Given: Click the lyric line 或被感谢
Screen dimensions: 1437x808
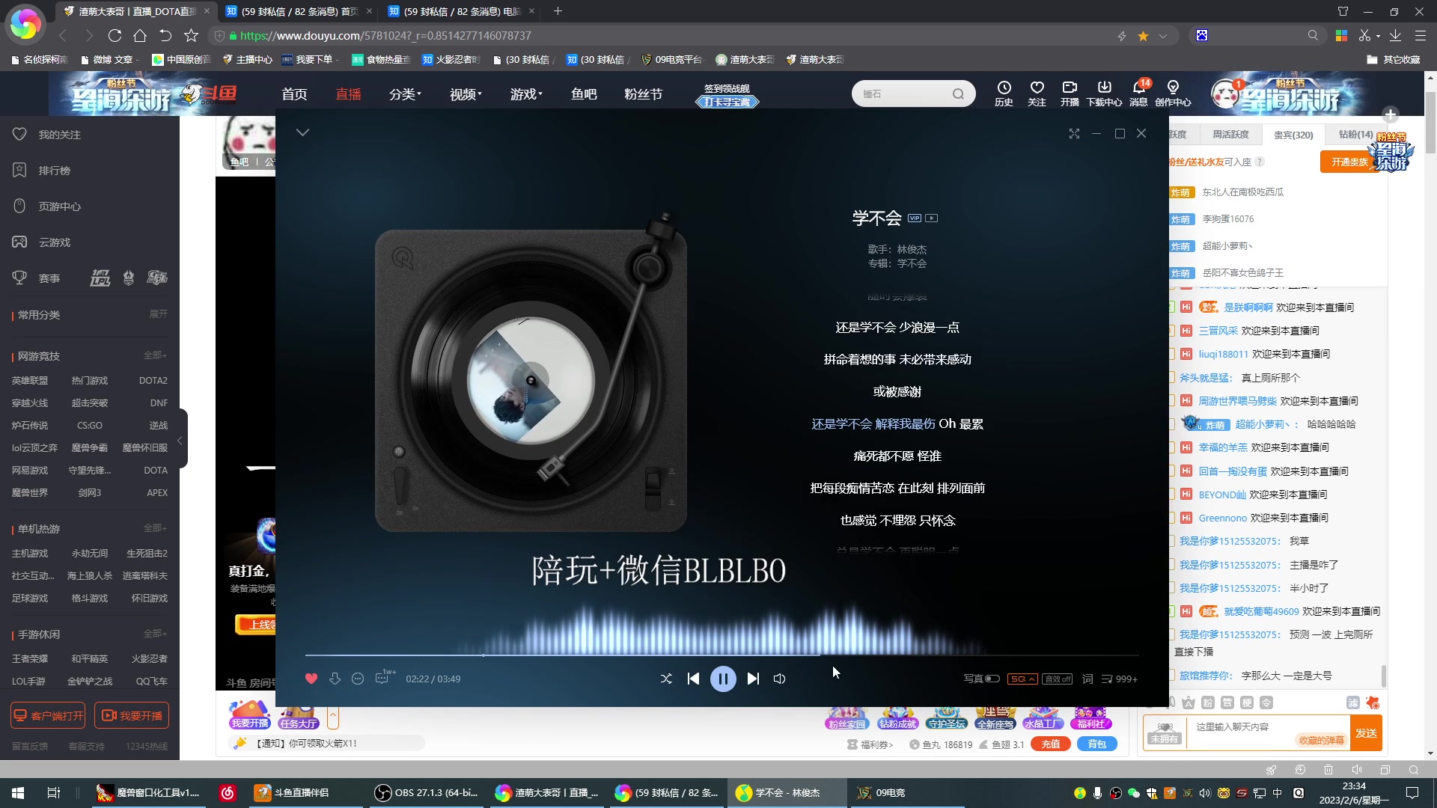Looking at the screenshot, I should pyautogui.click(x=897, y=391).
